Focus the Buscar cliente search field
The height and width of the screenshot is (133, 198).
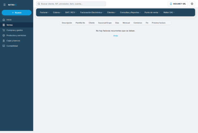tap(71, 4)
